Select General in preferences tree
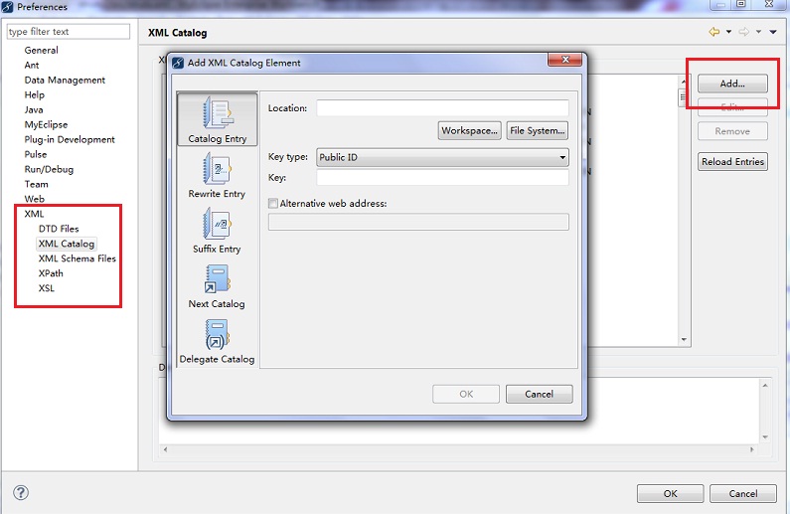This screenshot has width=790, height=514. pyautogui.click(x=42, y=51)
